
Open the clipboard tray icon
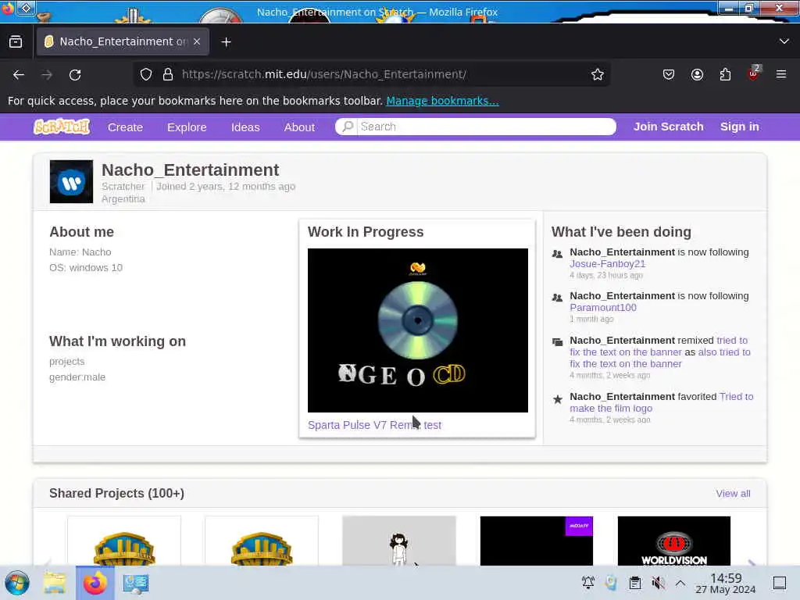pos(634,583)
